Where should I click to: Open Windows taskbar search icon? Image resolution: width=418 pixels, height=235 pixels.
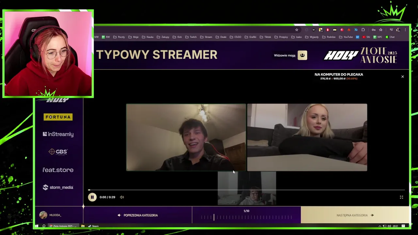(x=44, y=226)
